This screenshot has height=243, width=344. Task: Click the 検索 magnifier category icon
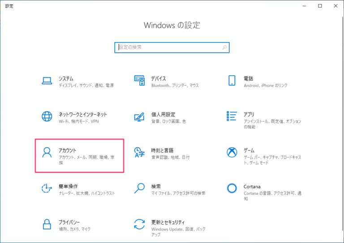(x=140, y=189)
